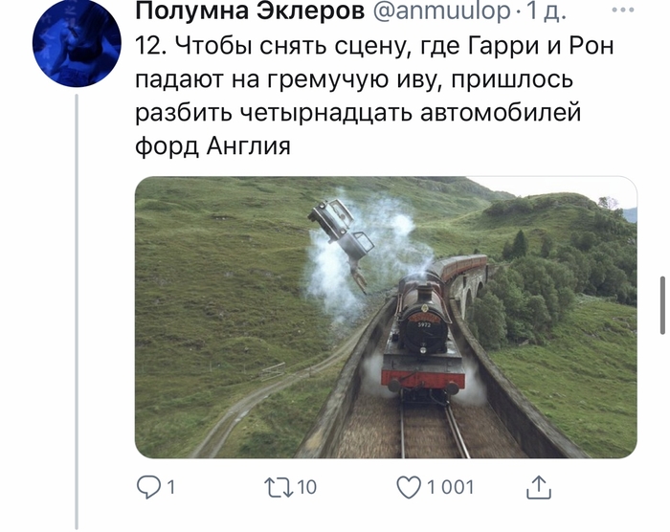Click the likes count 1 001

[451, 488]
